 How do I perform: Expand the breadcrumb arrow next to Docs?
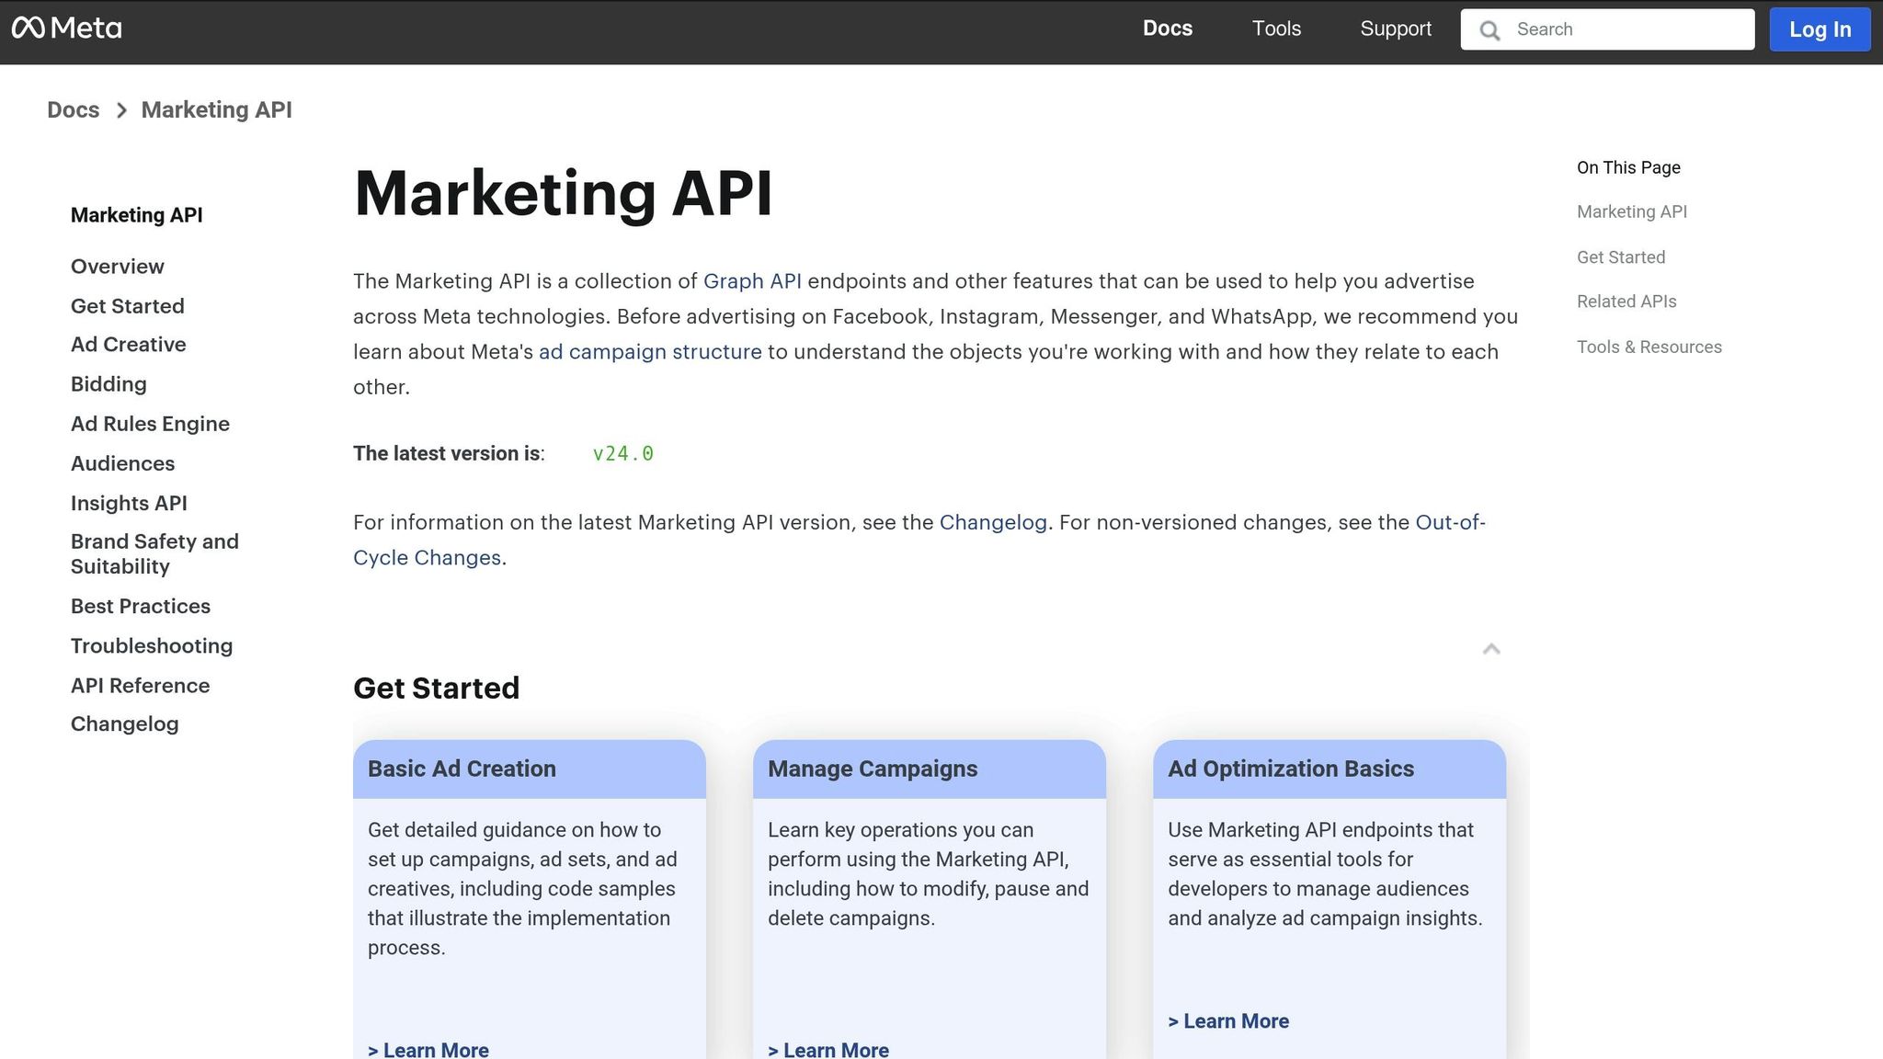click(x=120, y=110)
